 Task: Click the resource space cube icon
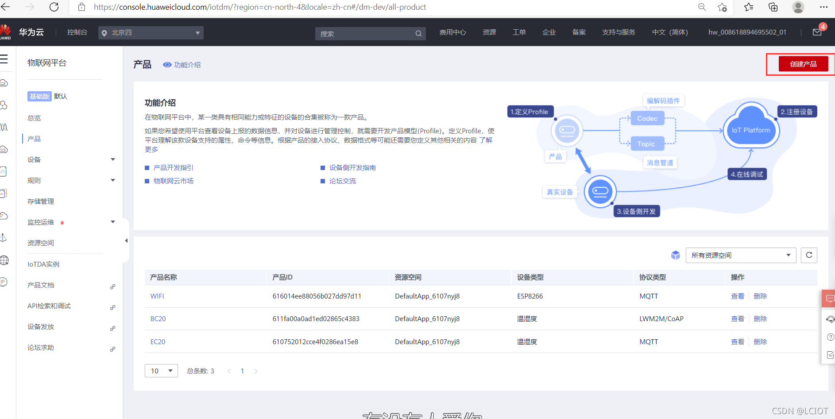(676, 255)
